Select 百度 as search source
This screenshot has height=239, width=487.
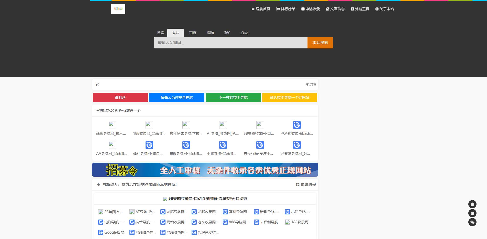click(193, 33)
